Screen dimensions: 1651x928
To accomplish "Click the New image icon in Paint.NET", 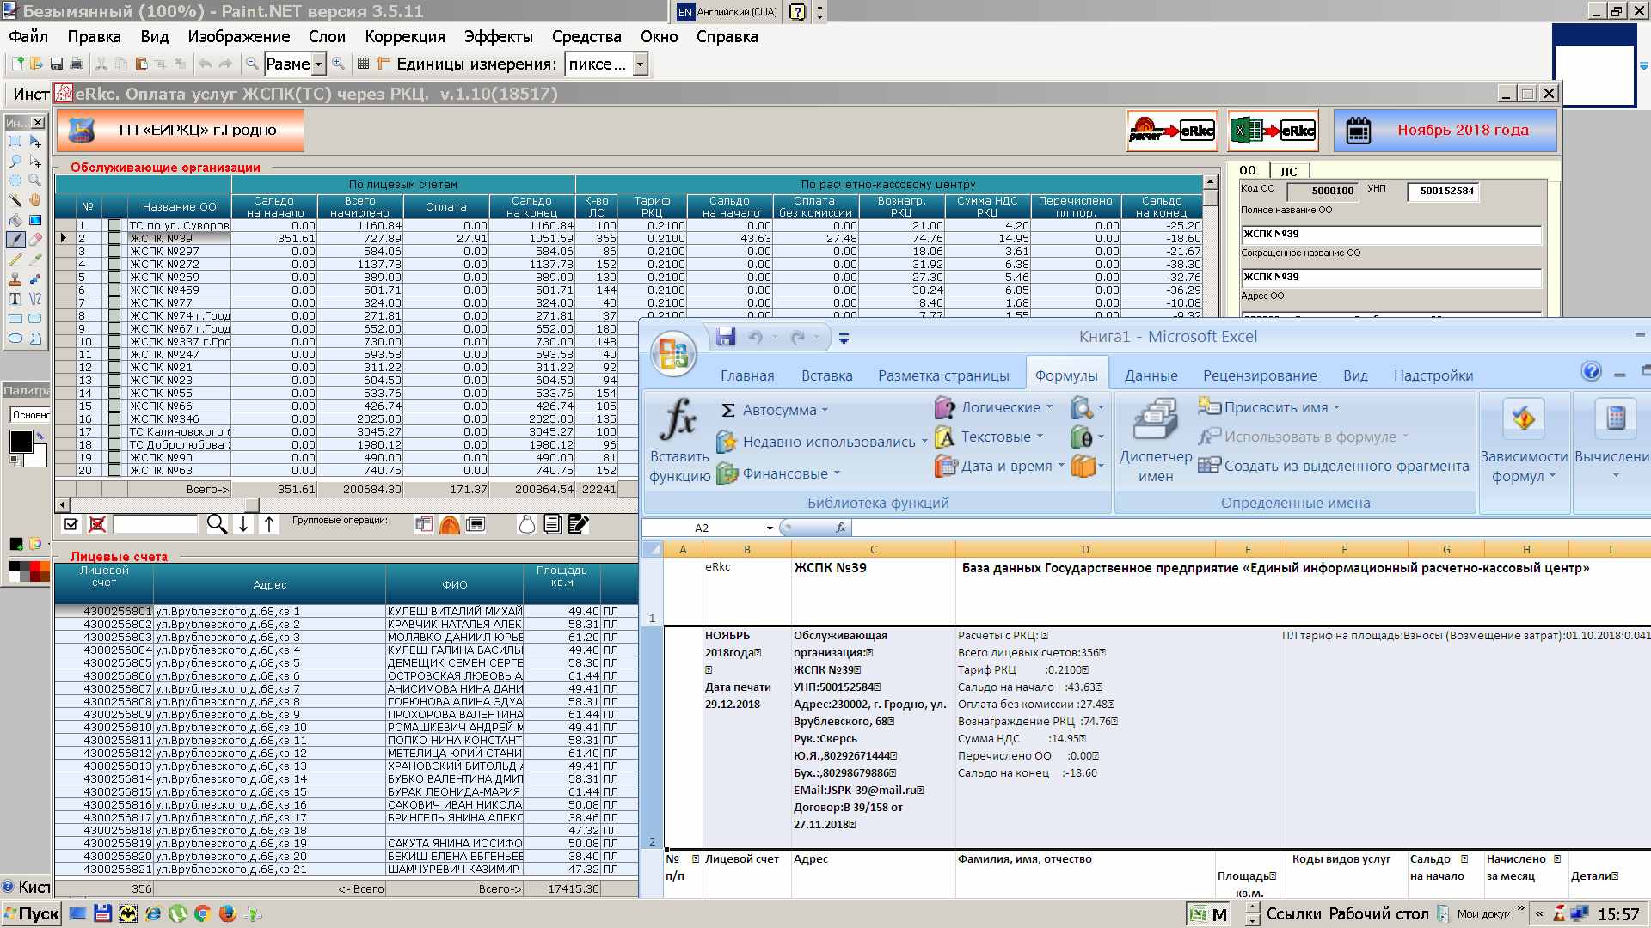I will [16, 64].
